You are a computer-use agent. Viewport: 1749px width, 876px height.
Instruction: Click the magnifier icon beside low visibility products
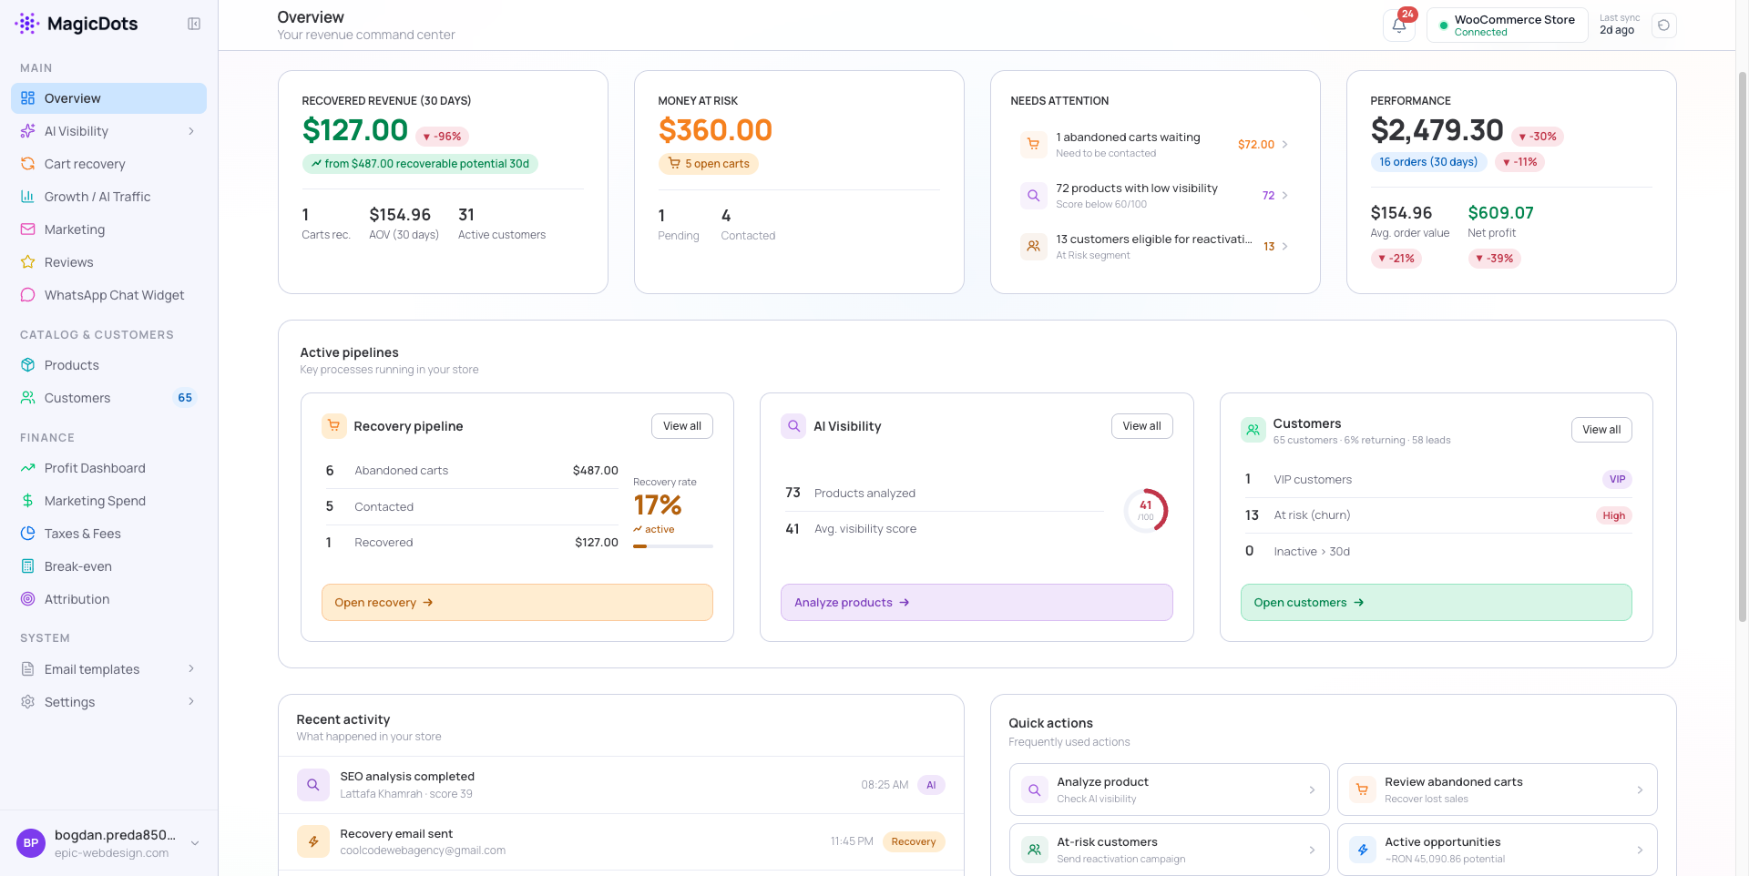point(1033,195)
